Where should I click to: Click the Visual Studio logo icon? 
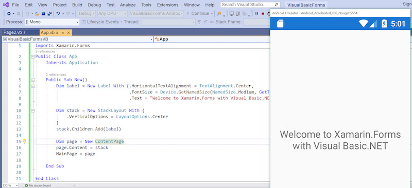[x=6, y=5]
